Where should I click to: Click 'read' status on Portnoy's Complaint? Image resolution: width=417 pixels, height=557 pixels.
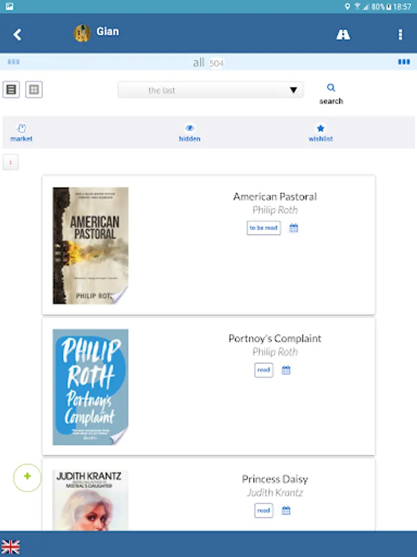click(263, 370)
